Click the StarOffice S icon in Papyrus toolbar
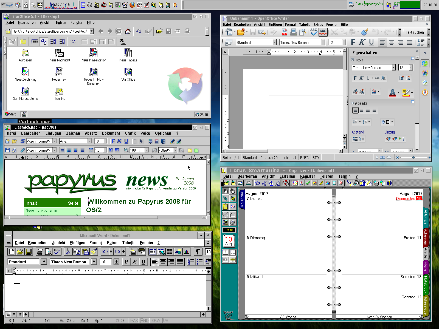The image size is (439, 329). click(x=23, y=141)
